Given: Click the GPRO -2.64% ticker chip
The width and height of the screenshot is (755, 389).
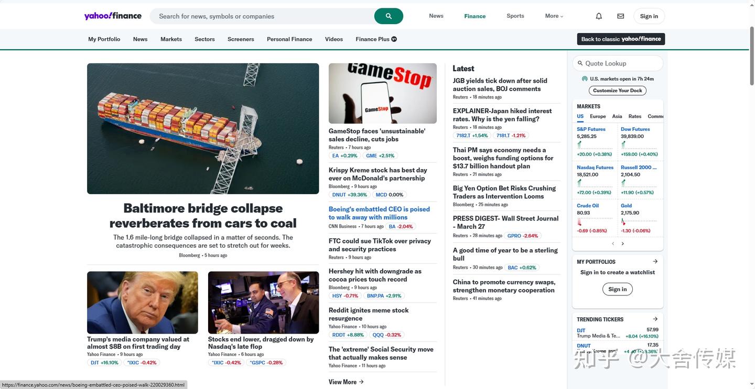Looking at the screenshot, I should (523, 236).
